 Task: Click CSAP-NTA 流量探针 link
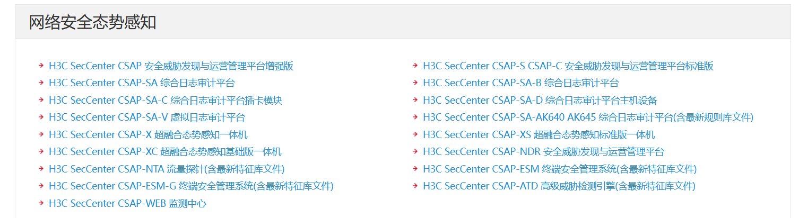pos(166,169)
